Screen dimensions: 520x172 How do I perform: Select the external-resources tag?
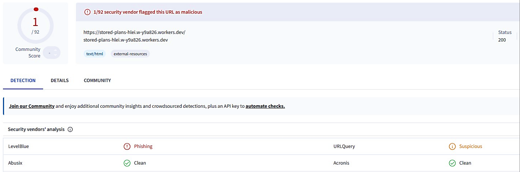[130, 54]
